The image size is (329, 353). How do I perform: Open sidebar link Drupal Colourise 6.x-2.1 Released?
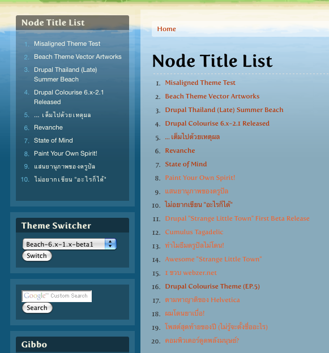coord(69,97)
